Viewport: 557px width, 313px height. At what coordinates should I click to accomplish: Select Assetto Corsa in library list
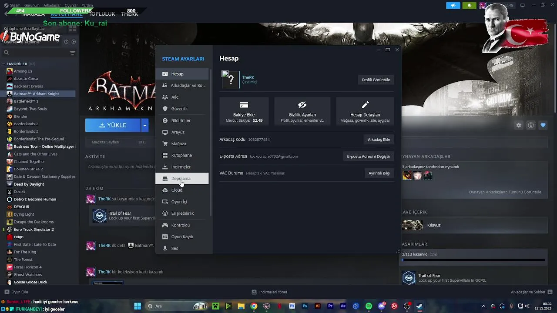[x=26, y=79]
